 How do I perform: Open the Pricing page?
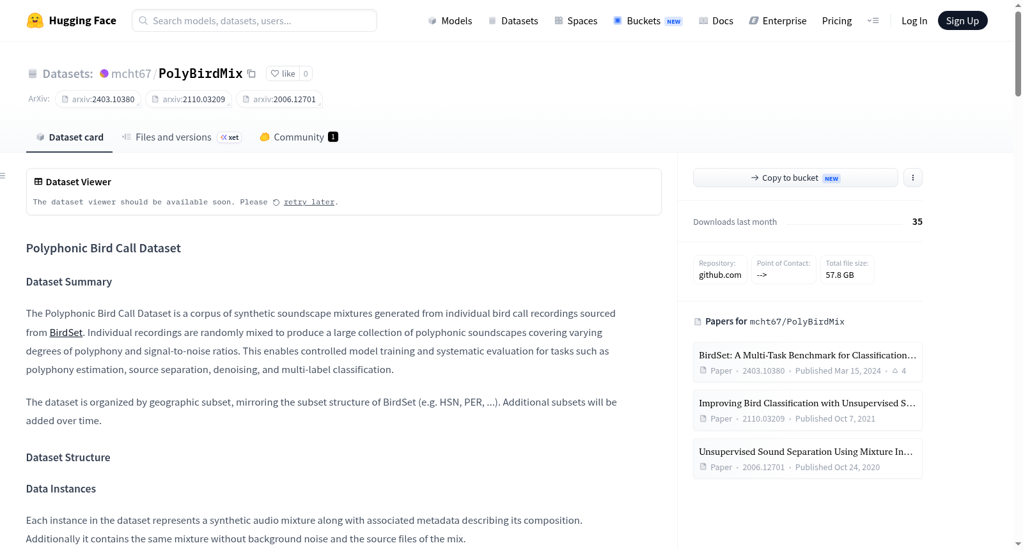[x=837, y=20]
